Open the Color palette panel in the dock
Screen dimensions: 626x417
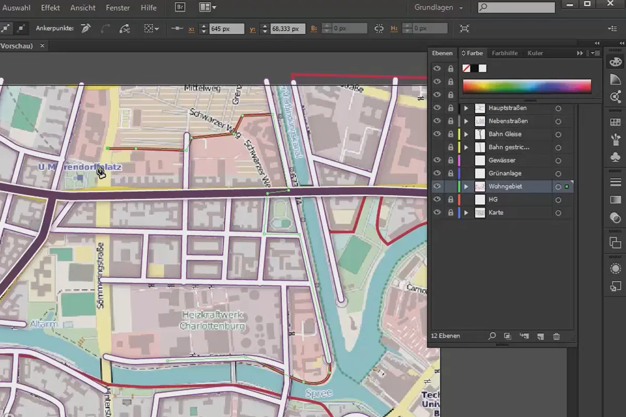coord(616,62)
